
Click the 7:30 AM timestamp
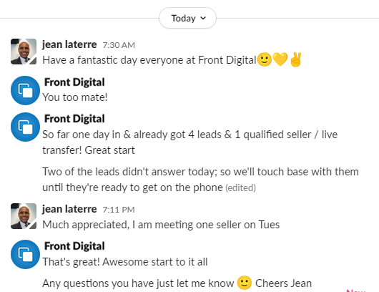coord(119,45)
